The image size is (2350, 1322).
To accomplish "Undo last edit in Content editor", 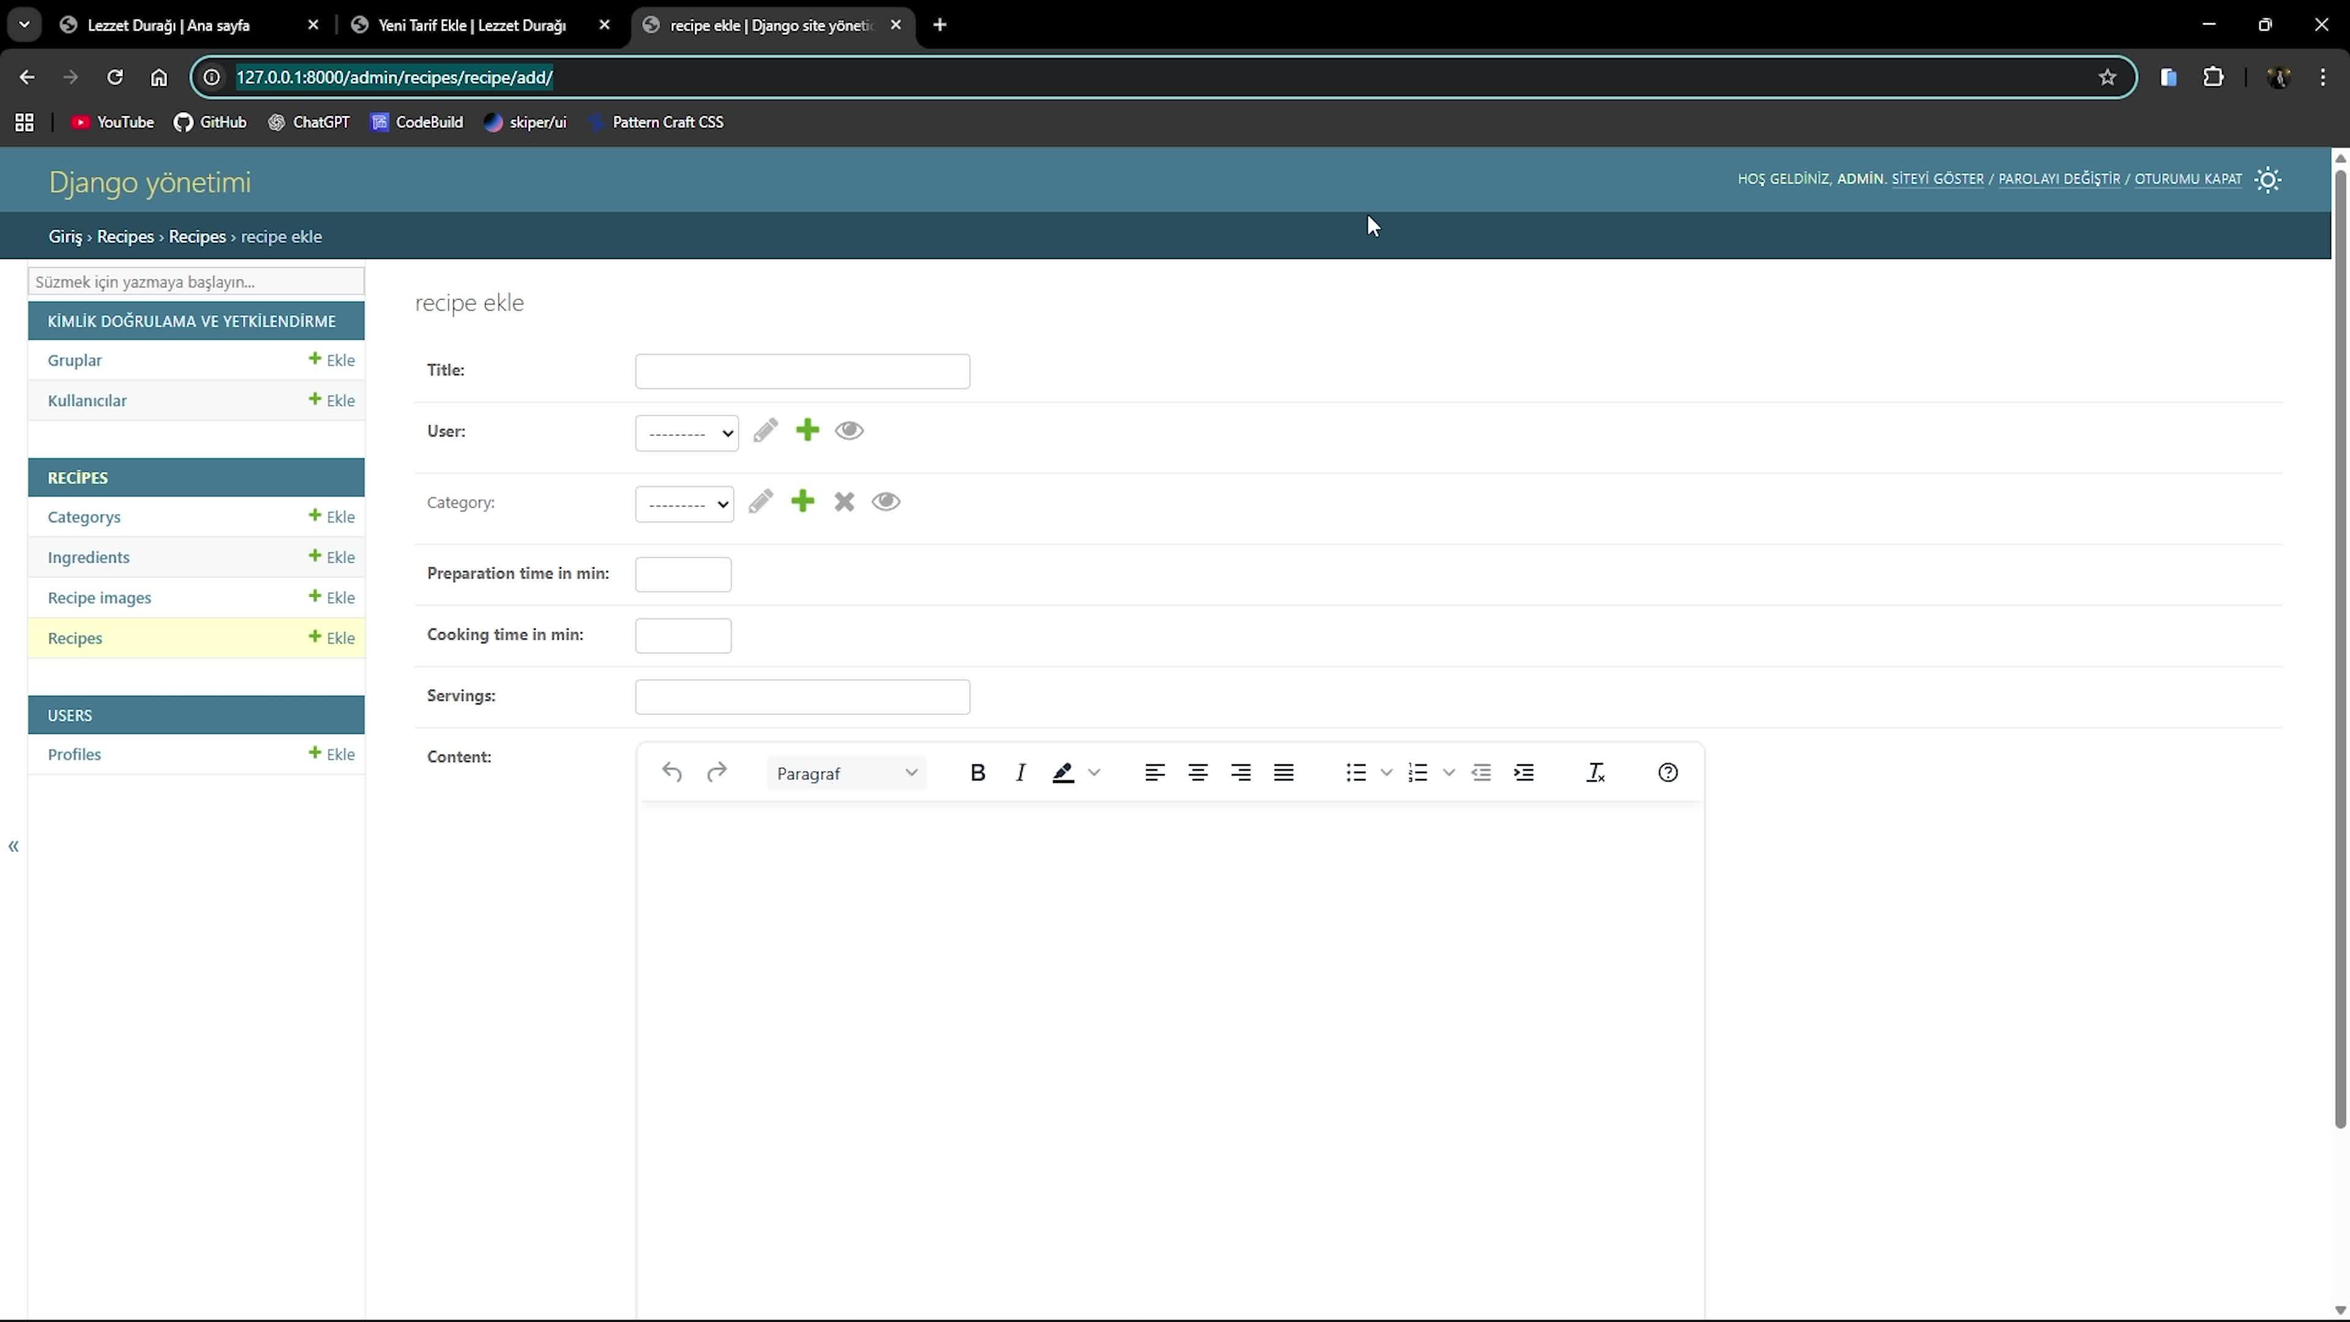I will click(x=673, y=773).
